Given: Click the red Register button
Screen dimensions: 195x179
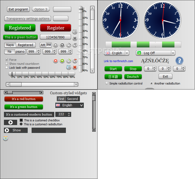Looking at the screenshot, I should pyautogui.click(x=56, y=28).
